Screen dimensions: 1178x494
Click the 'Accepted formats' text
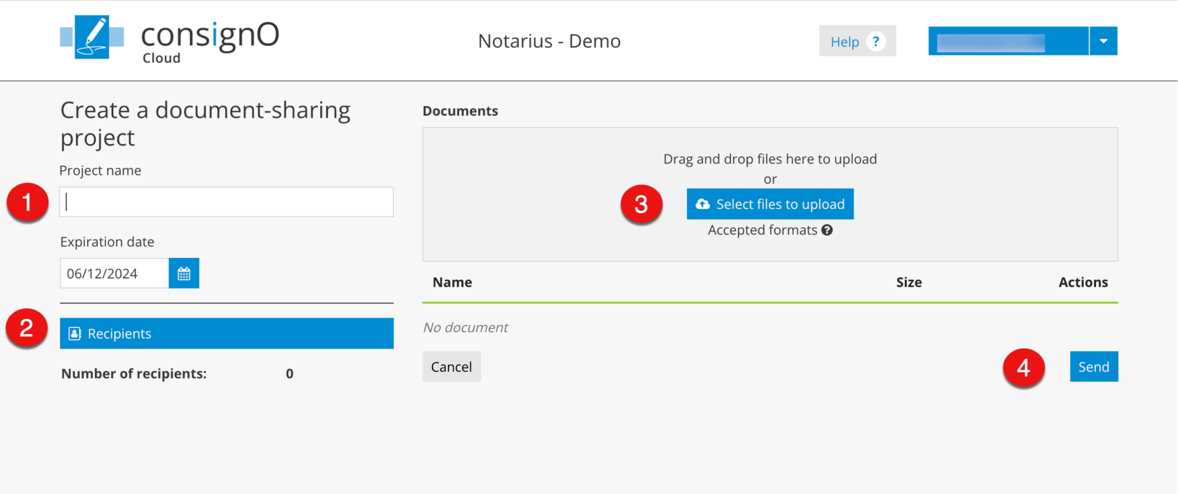tap(763, 230)
